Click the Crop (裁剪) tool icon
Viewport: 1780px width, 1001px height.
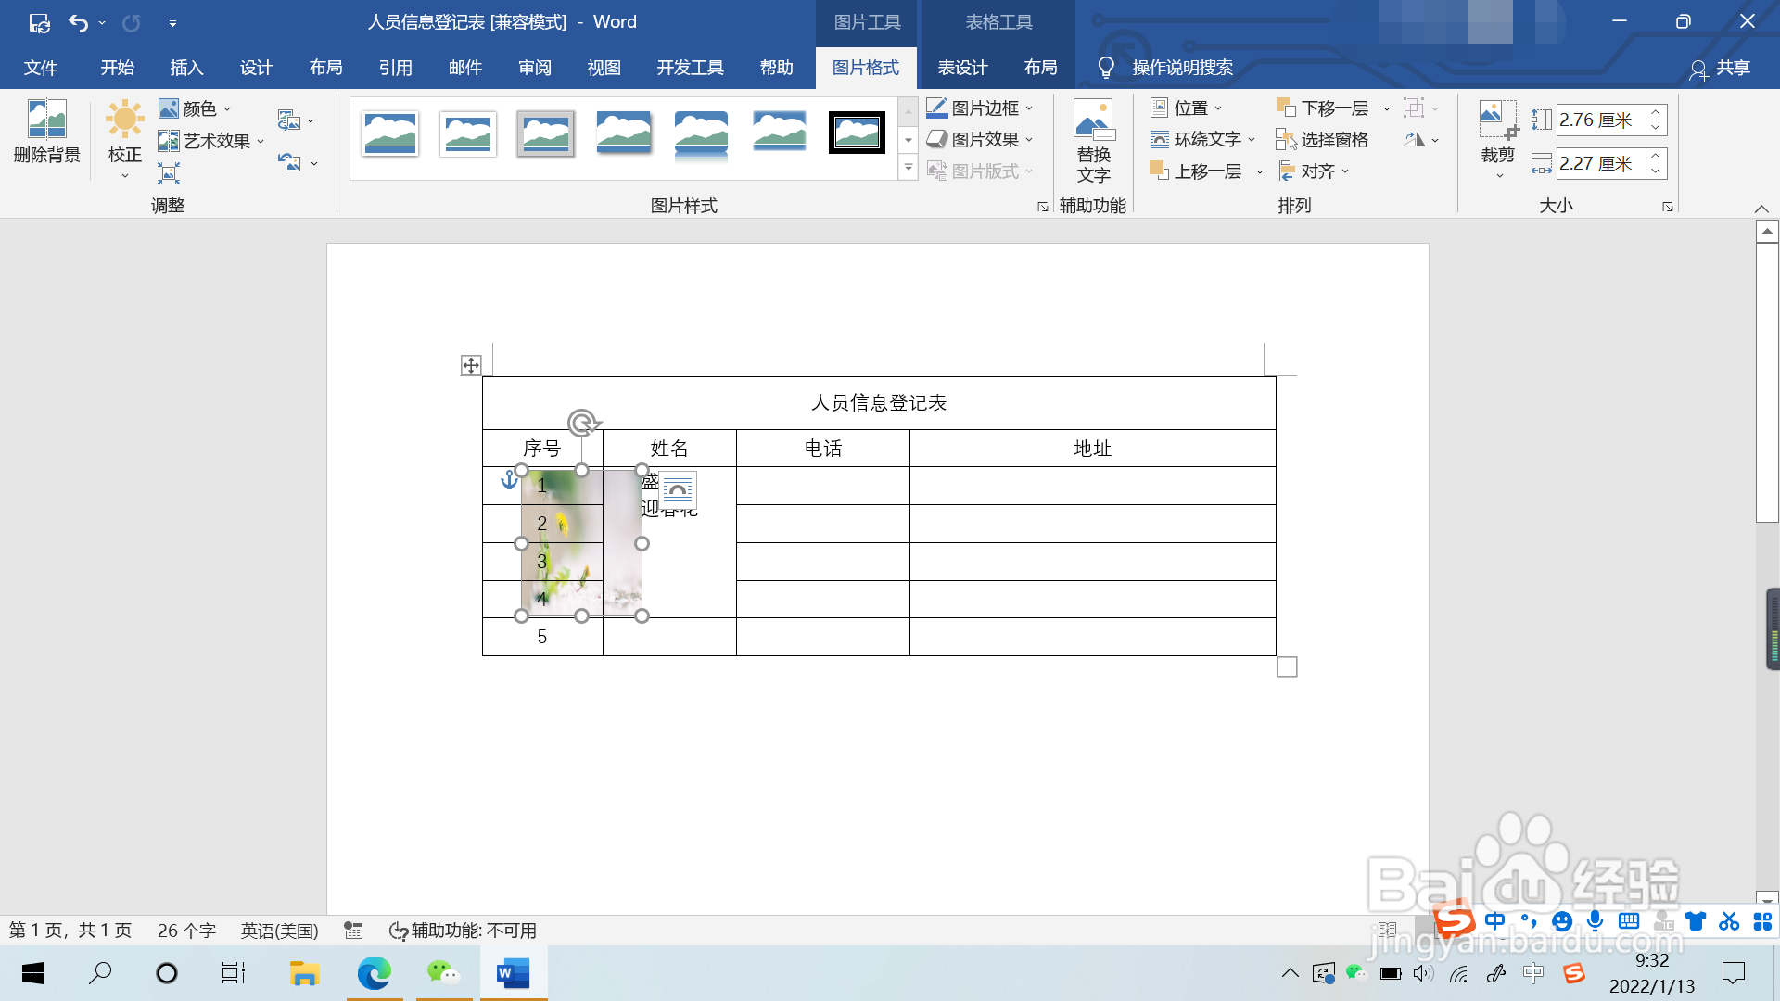tap(1496, 120)
